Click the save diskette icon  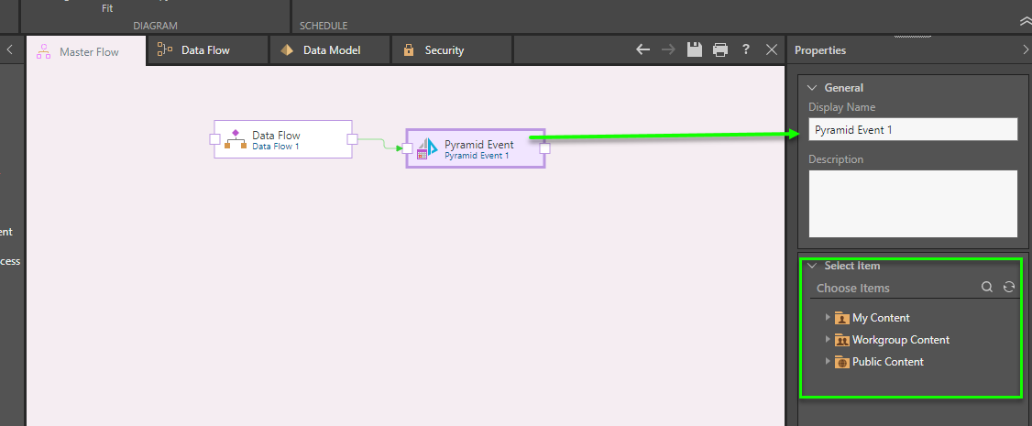pos(695,49)
